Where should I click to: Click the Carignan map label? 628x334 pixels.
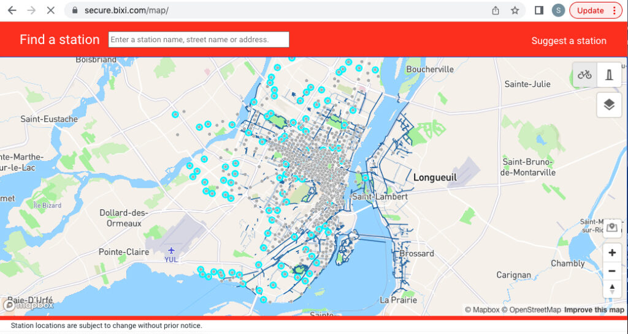(x=514, y=275)
